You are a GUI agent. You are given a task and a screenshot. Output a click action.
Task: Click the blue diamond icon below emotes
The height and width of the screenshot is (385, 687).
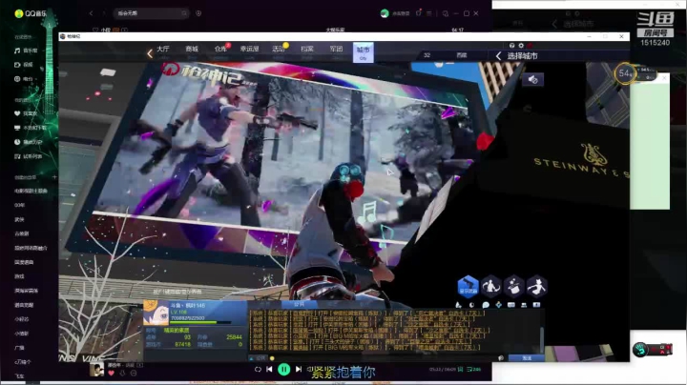point(498,305)
